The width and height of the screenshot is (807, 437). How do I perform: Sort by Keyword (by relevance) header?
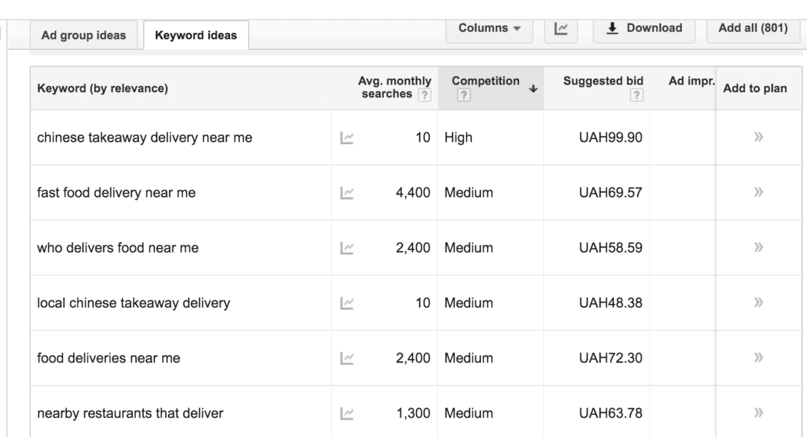(x=102, y=89)
